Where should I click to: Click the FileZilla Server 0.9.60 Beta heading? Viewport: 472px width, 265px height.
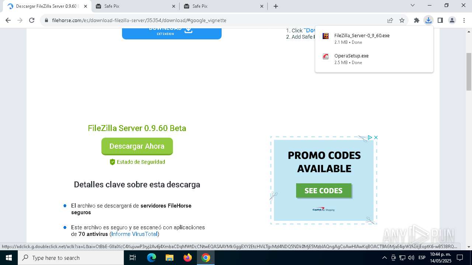coord(137,128)
